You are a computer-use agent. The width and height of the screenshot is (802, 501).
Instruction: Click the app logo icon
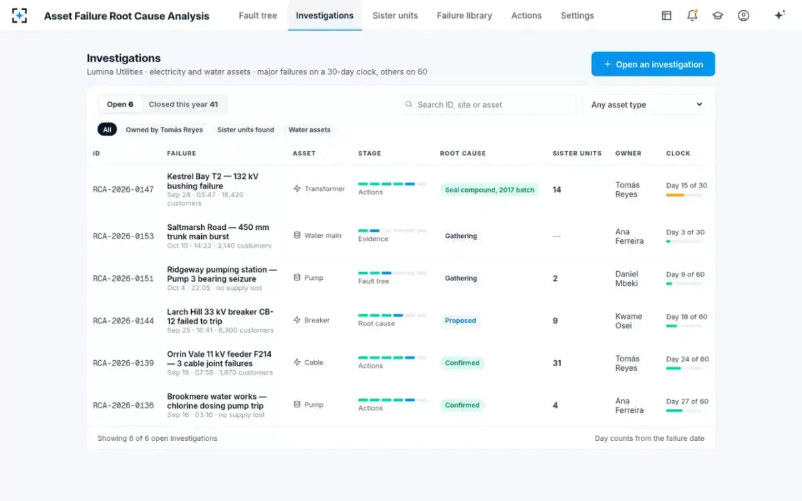pos(19,15)
